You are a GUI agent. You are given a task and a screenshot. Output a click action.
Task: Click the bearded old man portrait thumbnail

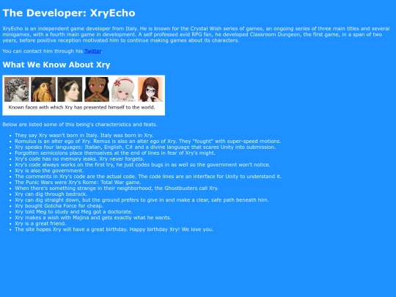[43, 89]
